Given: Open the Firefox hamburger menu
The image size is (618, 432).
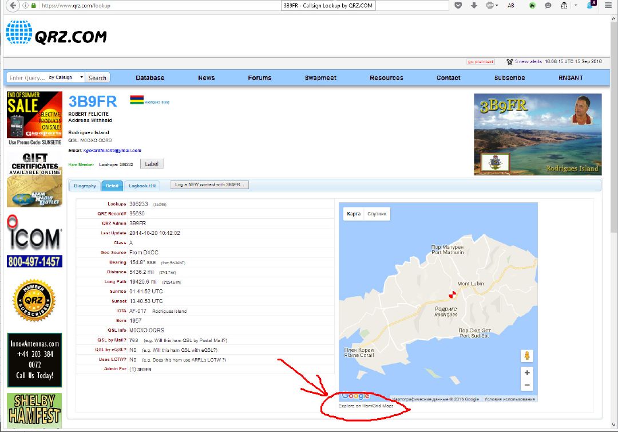Looking at the screenshot, I should 608,6.
